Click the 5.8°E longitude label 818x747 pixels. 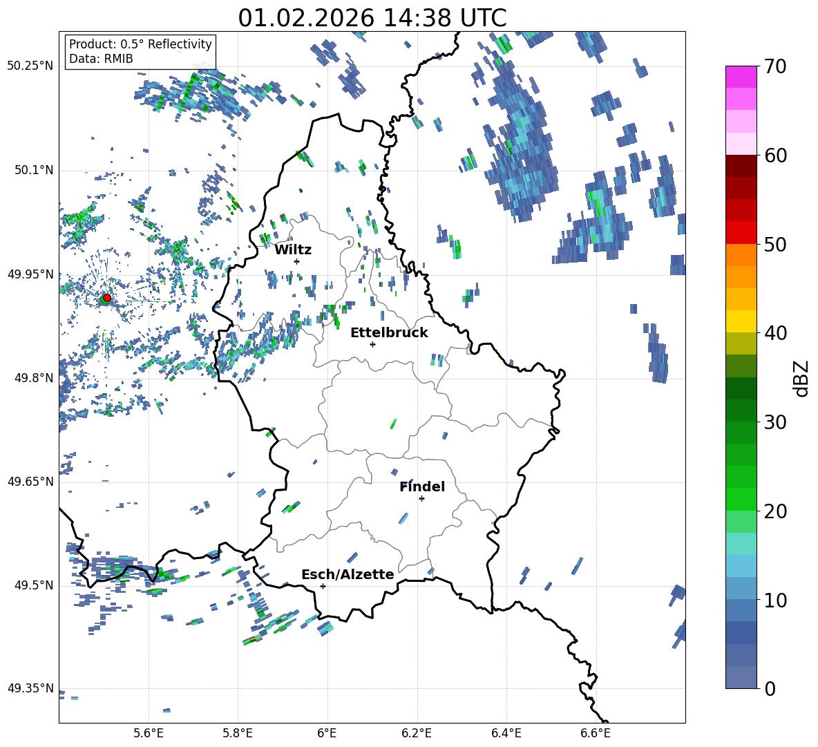[x=238, y=734]
